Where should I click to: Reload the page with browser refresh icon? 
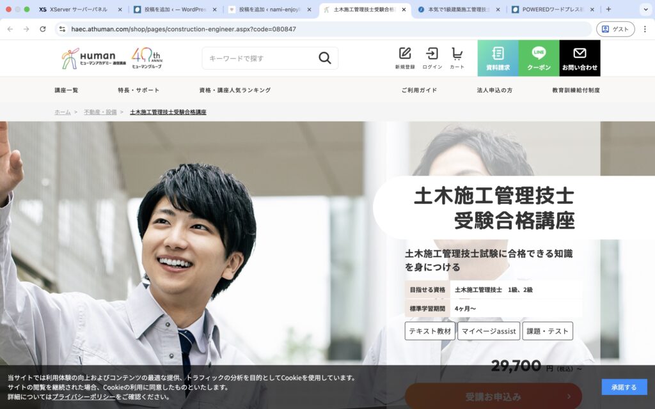click(43, 29)
